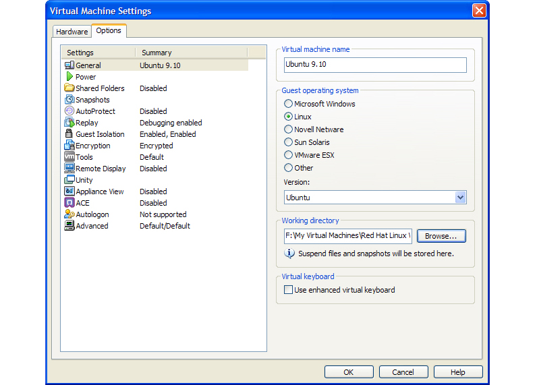The height and width of the screenshot is (385, 535).
Task: Select the Autologon row label
Action: click(92, 214)
